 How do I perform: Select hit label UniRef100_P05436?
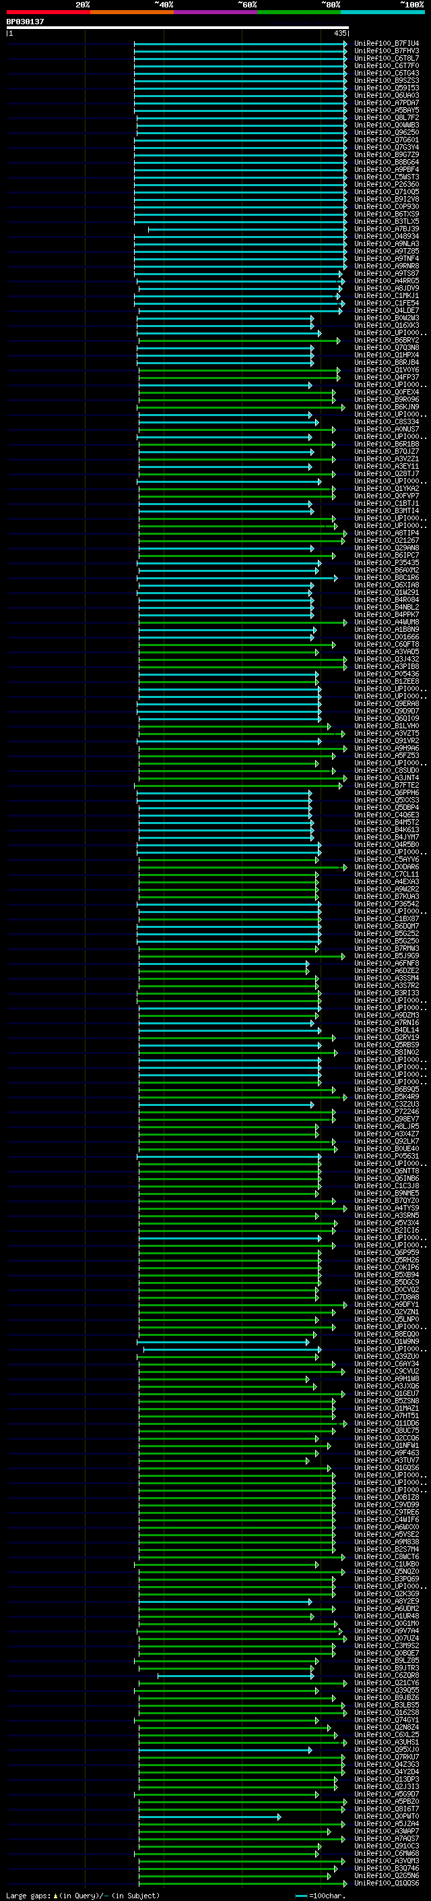pyautogui.click(x=386, y=674)
